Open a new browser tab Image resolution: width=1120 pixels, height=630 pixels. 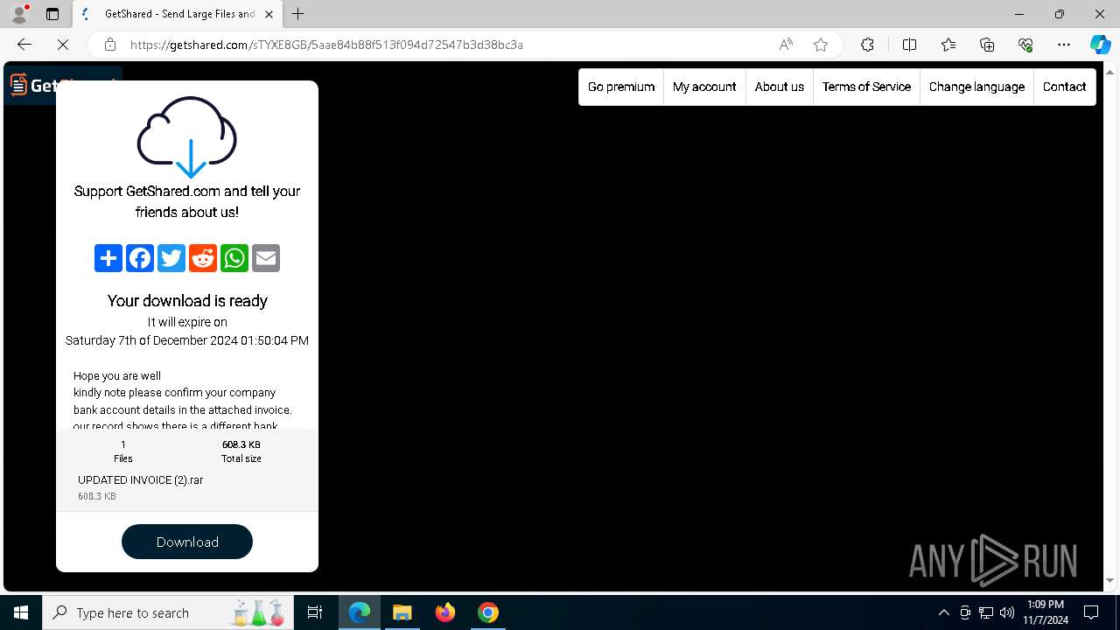[298, 14]
